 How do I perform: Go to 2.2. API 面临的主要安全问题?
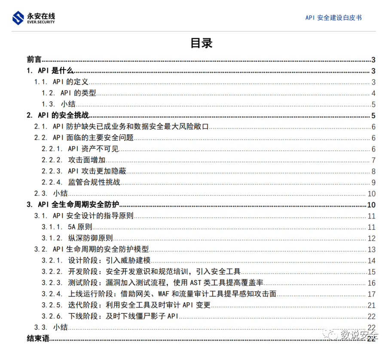[205, 138]
